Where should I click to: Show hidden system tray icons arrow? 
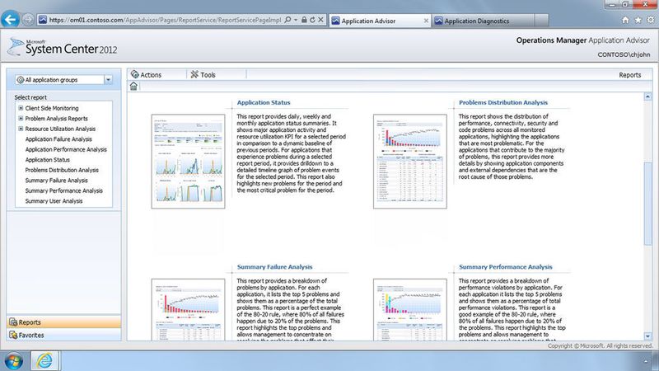[x=646, y=361]
